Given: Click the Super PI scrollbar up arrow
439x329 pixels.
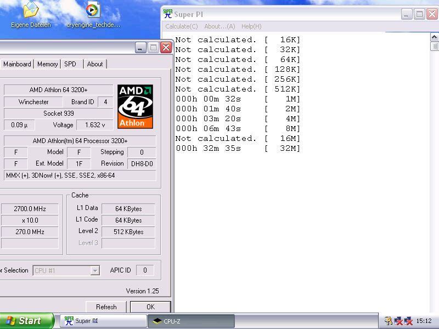Looking at the screenshot, I should (434, 37).
